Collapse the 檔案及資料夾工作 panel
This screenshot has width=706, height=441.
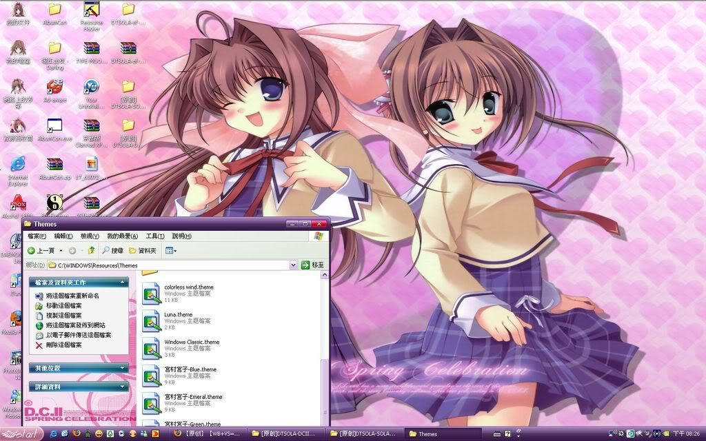pos(123,283)
